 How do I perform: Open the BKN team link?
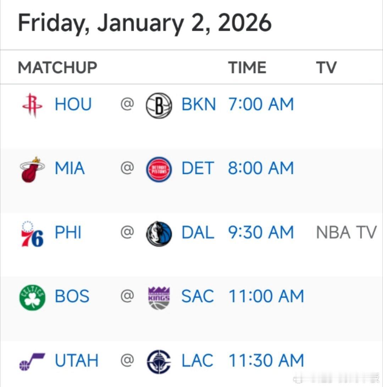click(x=199, y=105)
